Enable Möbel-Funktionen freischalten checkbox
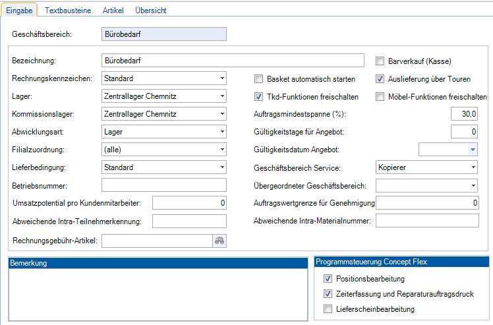Viewport: 493px width, 325px height. [x=380, y=97]
